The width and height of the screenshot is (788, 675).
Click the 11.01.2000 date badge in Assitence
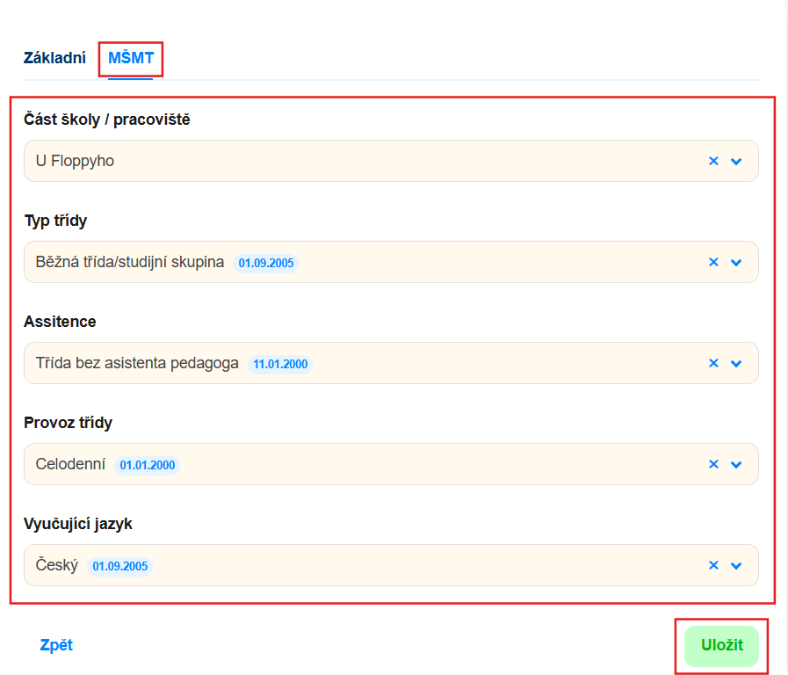click(x=280, y=364)
